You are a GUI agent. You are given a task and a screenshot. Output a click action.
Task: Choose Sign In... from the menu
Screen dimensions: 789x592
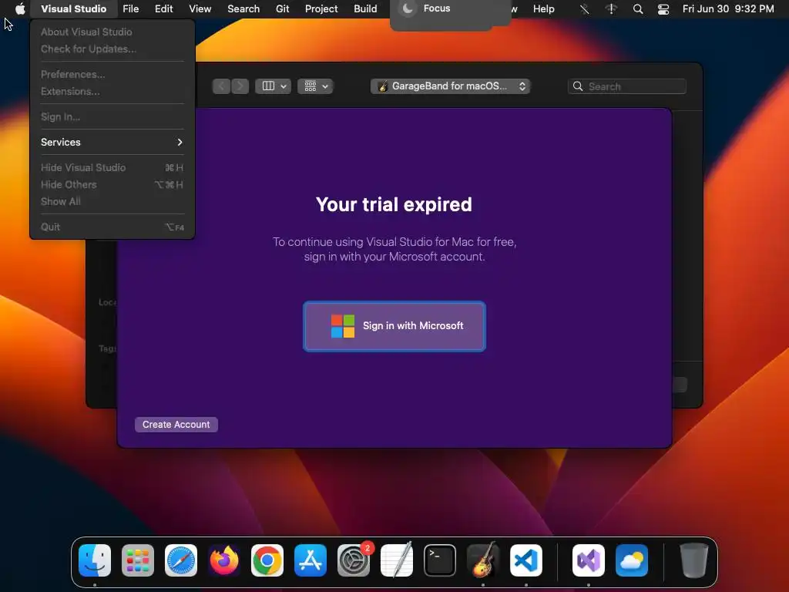click(x=112, y=117)
